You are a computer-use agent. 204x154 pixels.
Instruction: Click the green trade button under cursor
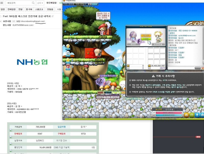coord(146,39)
